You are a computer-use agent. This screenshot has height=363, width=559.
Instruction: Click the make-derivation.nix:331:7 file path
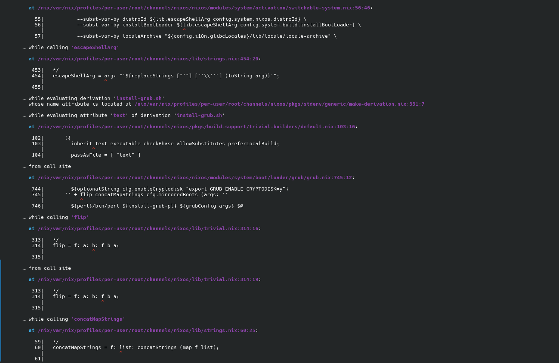[x=279, y=104]
